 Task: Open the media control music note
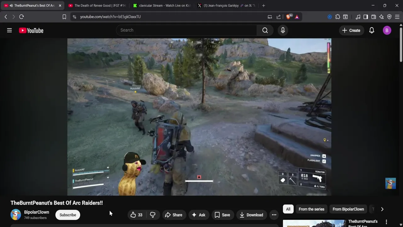[x=358, y=17]
